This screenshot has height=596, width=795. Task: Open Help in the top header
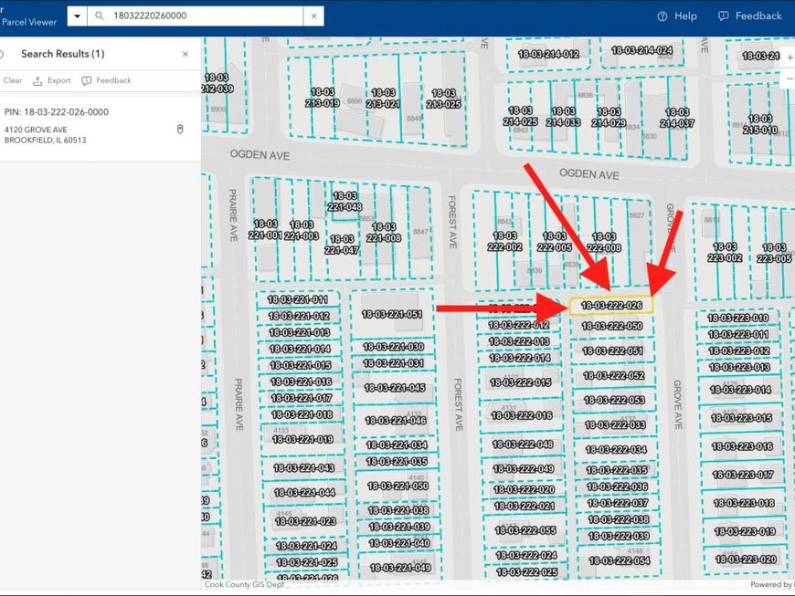pyautogui.click(x=676, y=16)
